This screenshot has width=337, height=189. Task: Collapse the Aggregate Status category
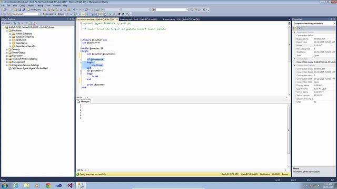pyautogui.click(x=294, y=33)
